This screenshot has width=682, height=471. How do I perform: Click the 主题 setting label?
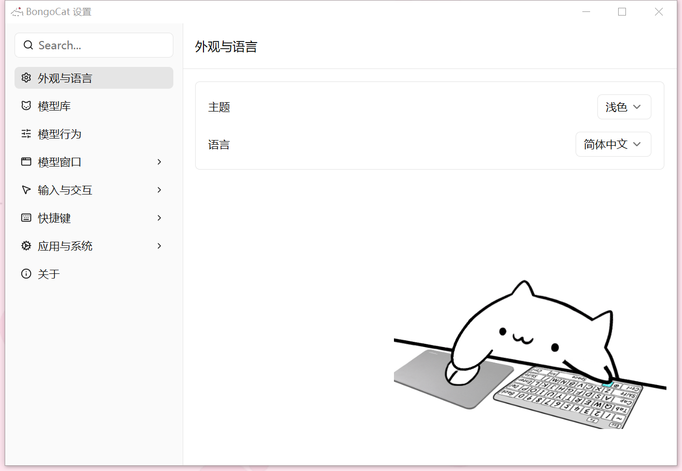tap(219, 107)
